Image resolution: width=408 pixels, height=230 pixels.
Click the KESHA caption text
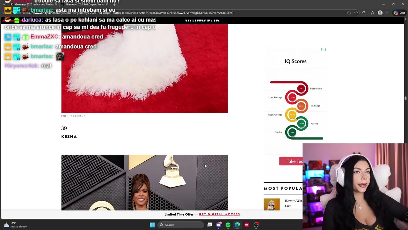point(69,137)
